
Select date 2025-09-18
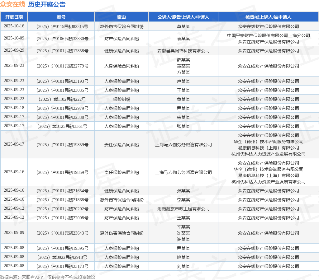(14, 108)
